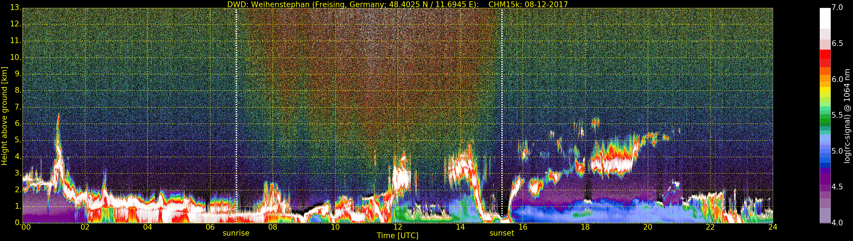The image size is (853, 241).
Task: Click the sunset label below the time axis
Action: [502, 233]
